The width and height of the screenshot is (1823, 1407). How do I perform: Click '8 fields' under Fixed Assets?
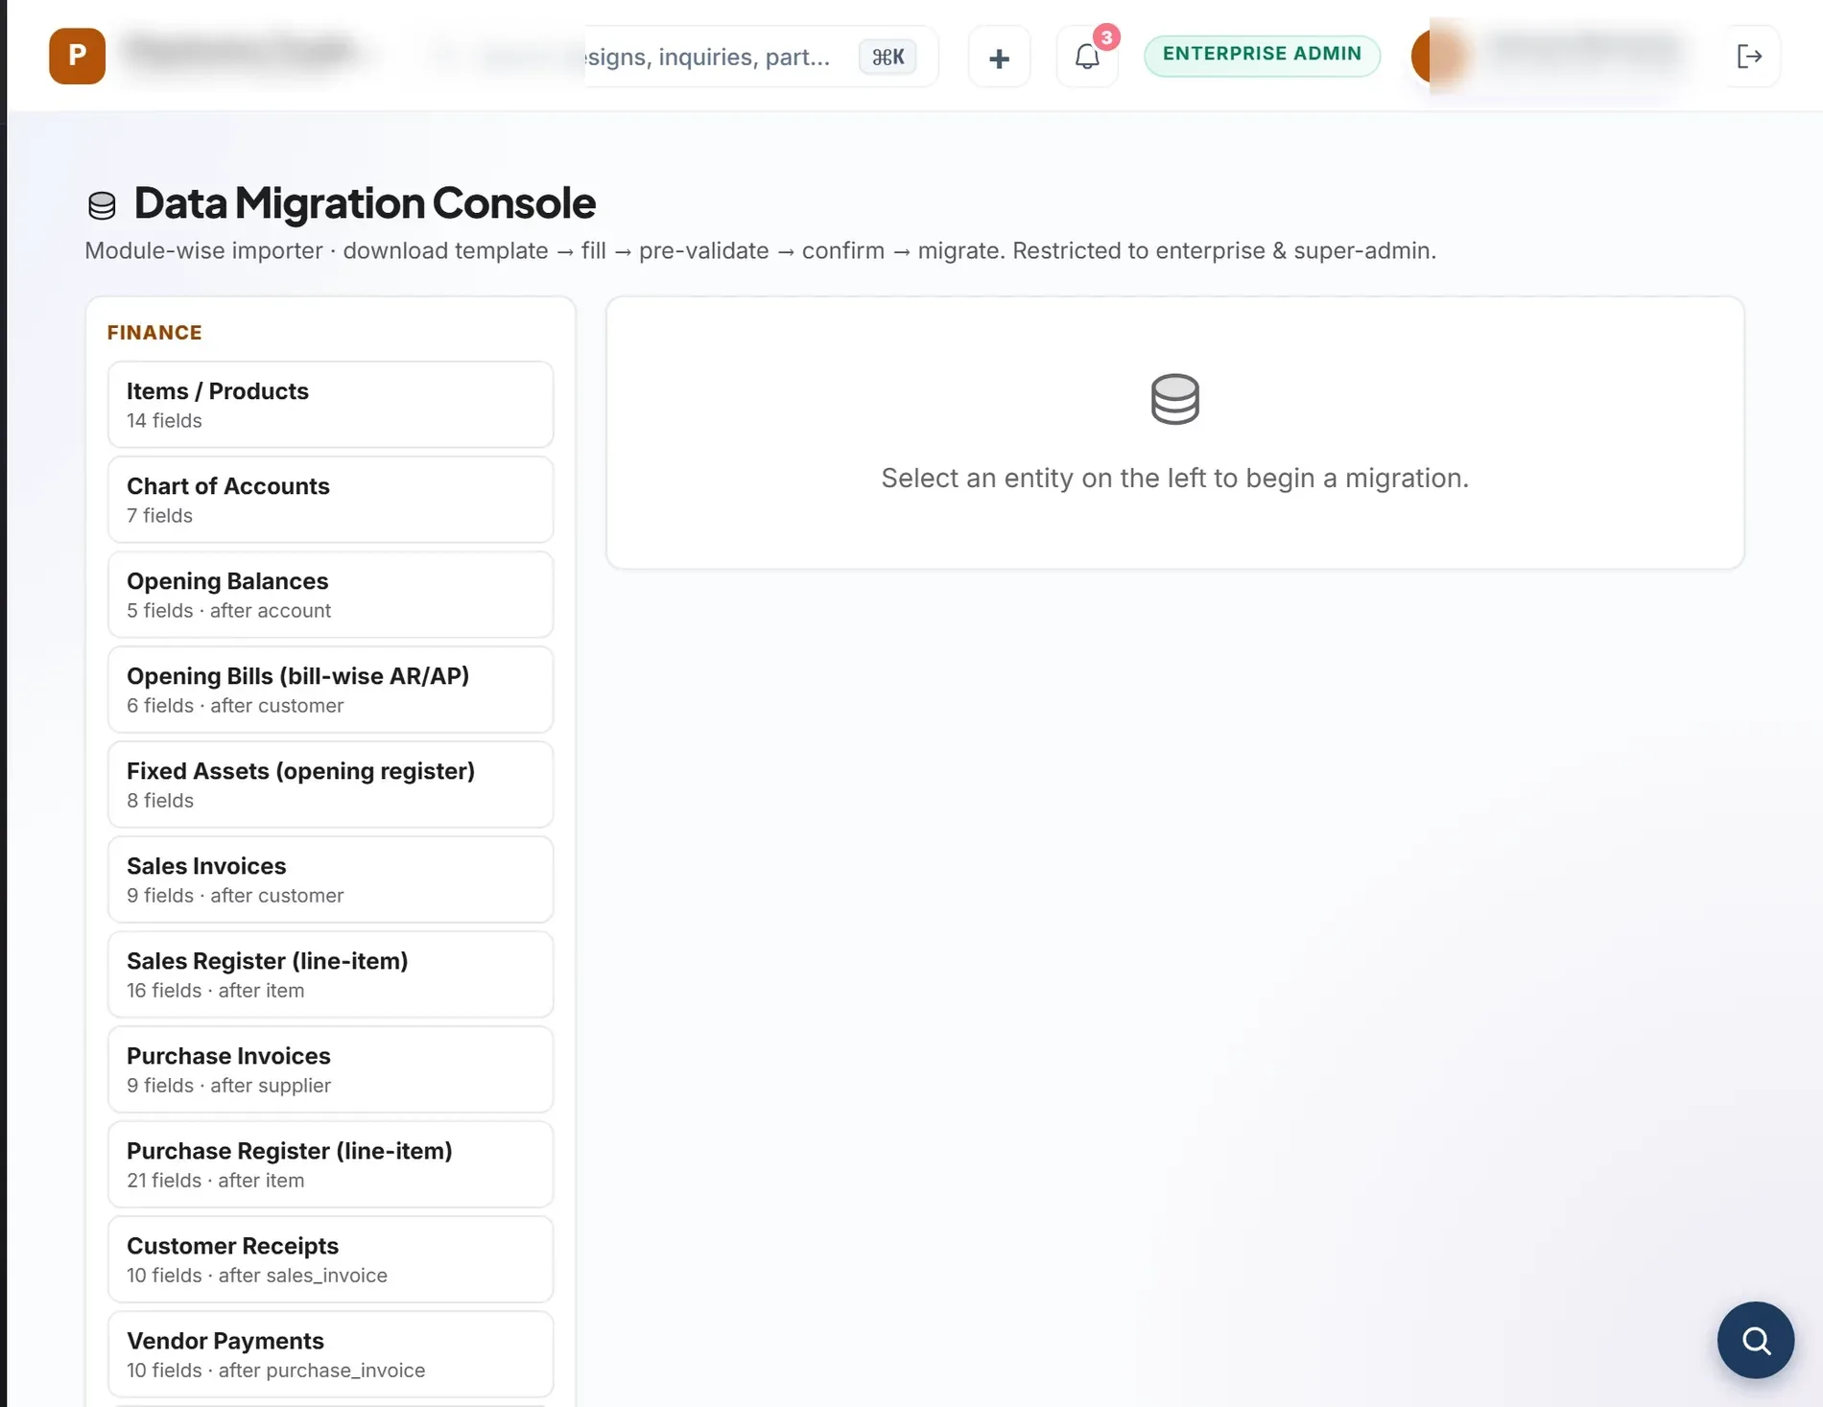[160, 800]
